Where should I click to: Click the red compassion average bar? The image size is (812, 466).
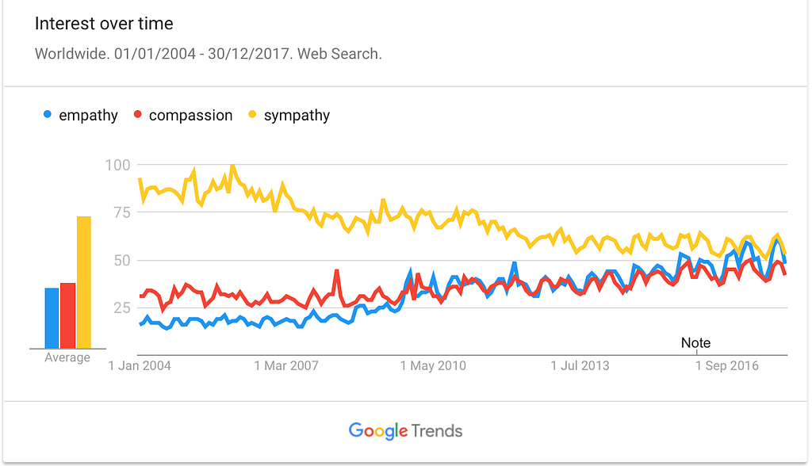(67, 315)
